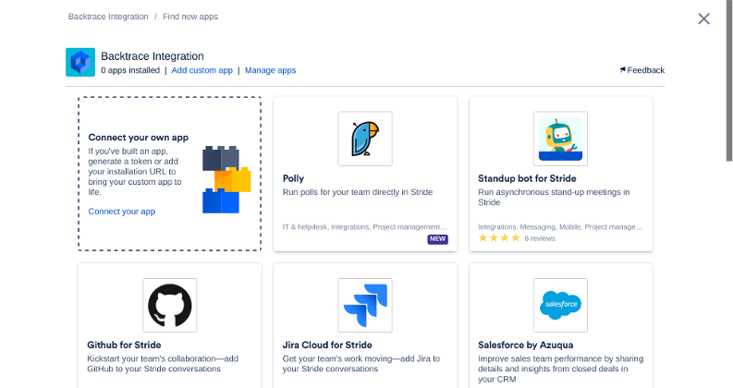Image resolution: width=733 pixels, height=388 pixels.
Task: Click the Polly parrot app icon
Action: tap(364, 139)
